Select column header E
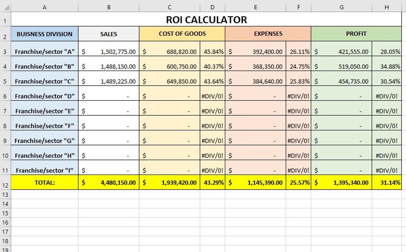 pyautogui.click(x=255, y=7)
